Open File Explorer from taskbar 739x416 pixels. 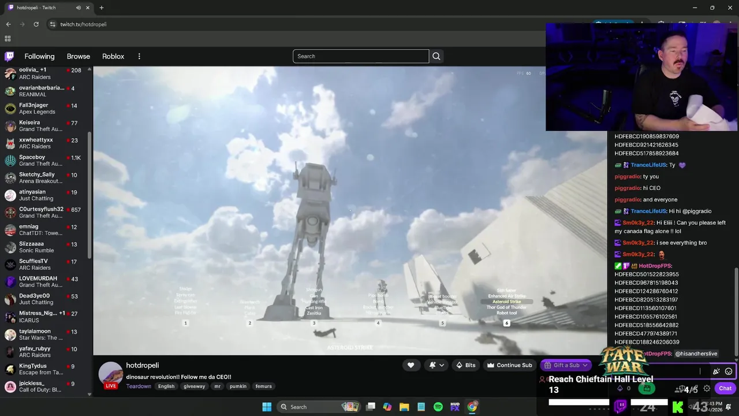pyautogui.click(x=404, y=407)
